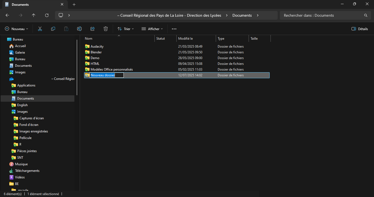Click the Delete trash icon
The height and width of the screenshot is (197, 374).
point(106,29)
